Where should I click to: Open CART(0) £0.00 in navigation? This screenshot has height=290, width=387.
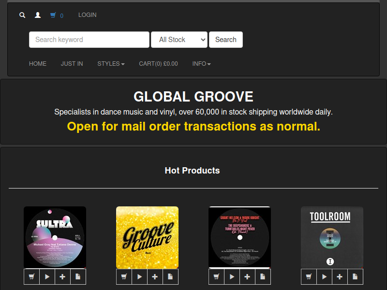[x=159, y=64]
